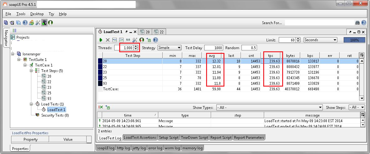The width and height of the screenshot is (370, 154).
Task: Switch to the LoadTest Assertions tab
Action: coord(140,138)
